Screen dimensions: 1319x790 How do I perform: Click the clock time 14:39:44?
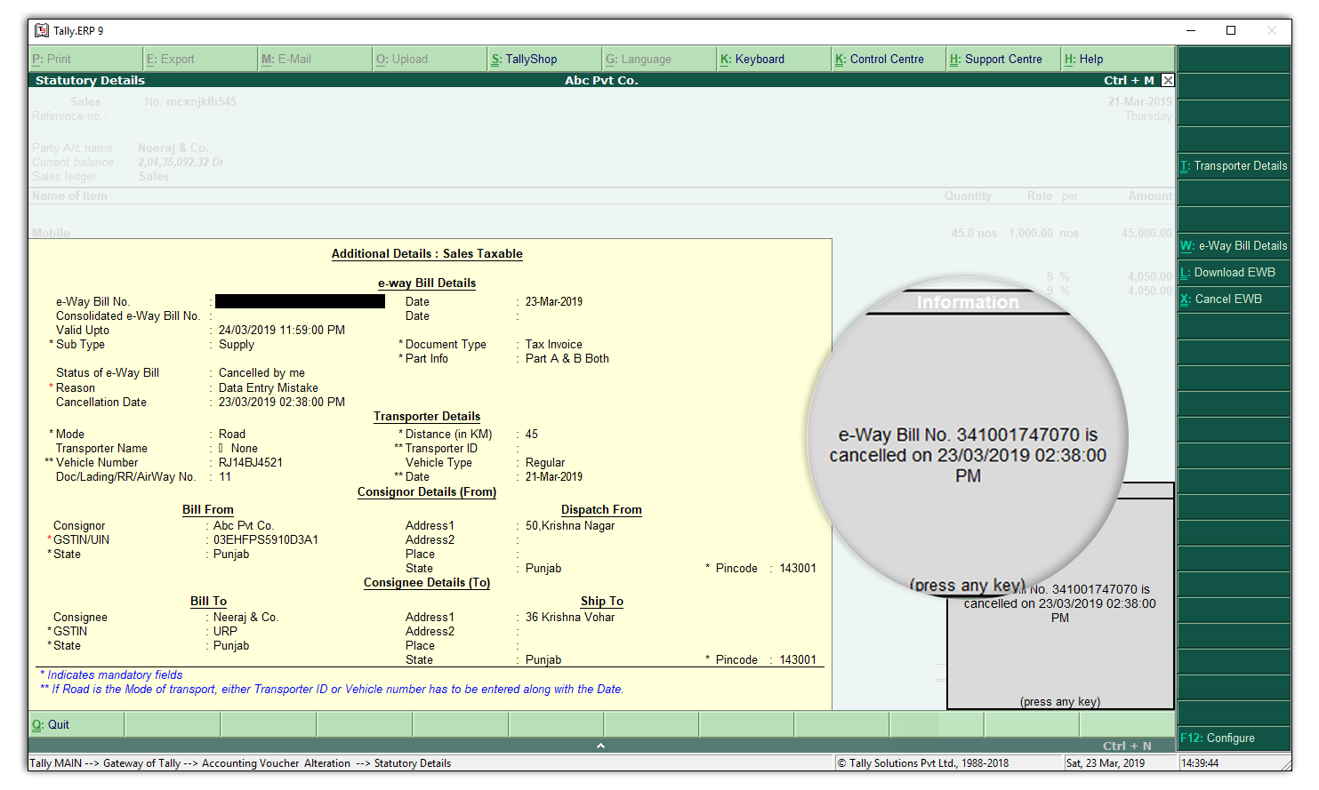[x=1200, y=762]
